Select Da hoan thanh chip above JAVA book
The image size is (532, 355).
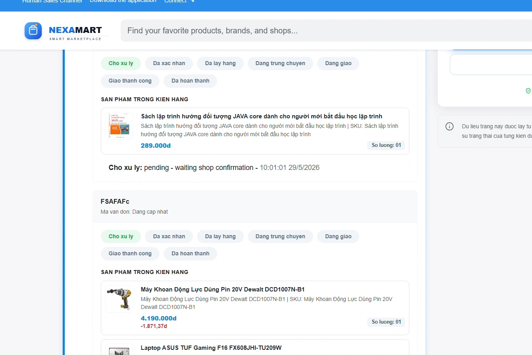tap(190, 81)
